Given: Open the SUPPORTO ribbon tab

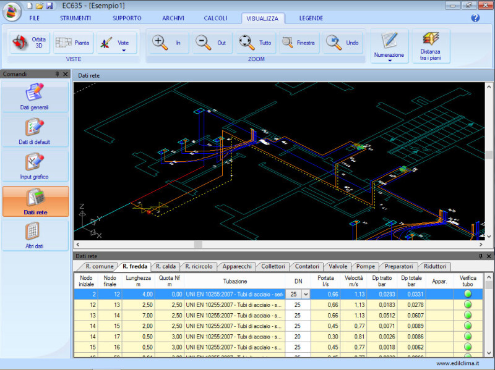Looking at the screenshot, I should (x=127, y=19).
